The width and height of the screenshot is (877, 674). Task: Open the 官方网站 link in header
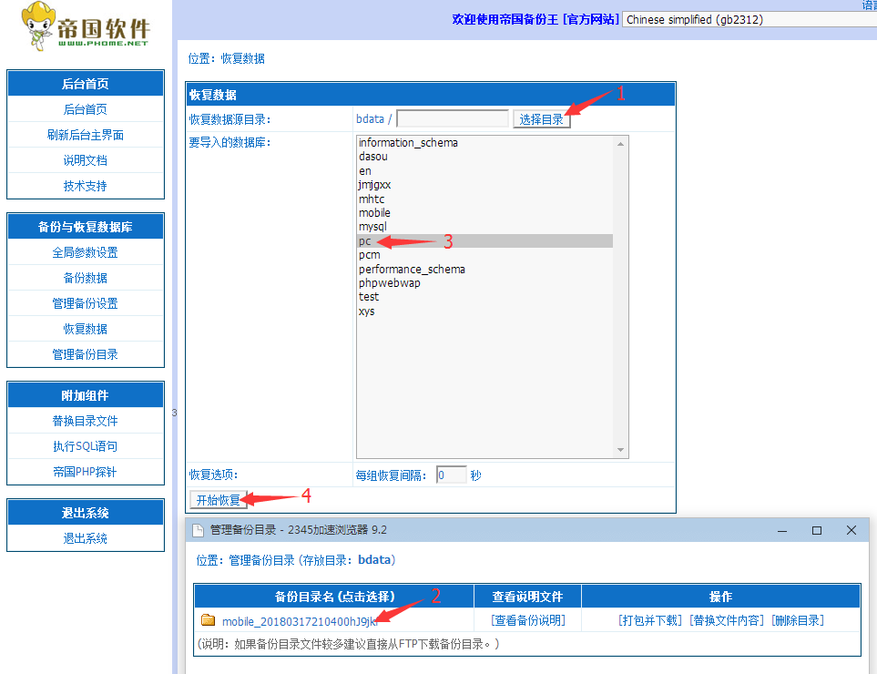coord(591,19)
